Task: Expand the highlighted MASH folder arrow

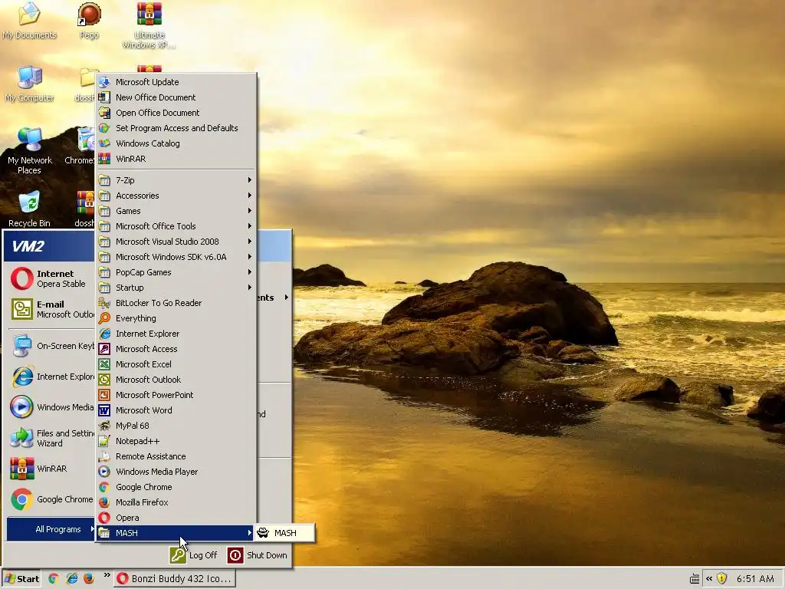Action: tap(249, 533)
